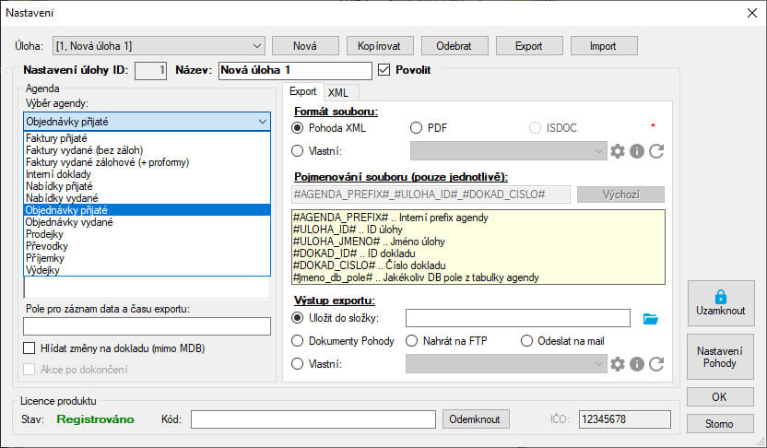Image resolution: width=767 pixels, height=448 pixels.
Task: Switch to the XML tab
Action: pyautogui.click(x=337, y=92)
